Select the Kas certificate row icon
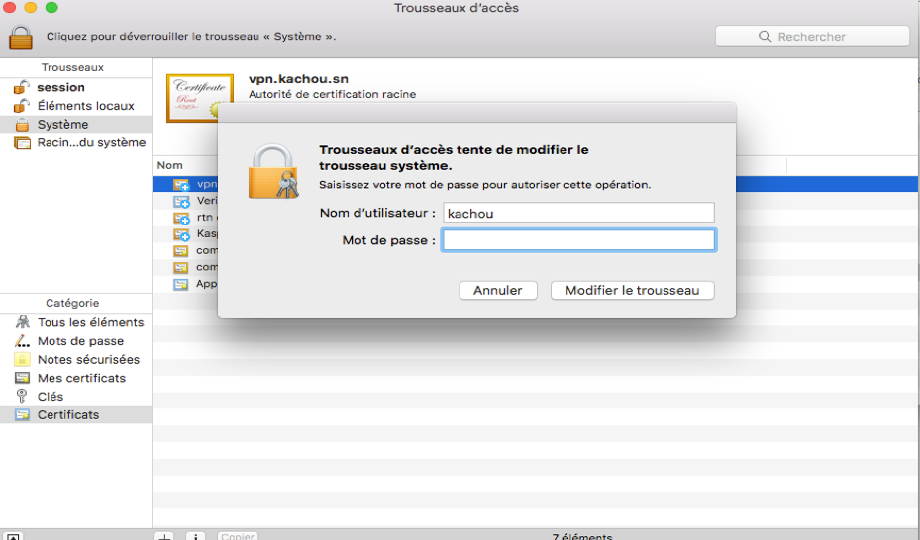The image size is (920, 540). 181,234
